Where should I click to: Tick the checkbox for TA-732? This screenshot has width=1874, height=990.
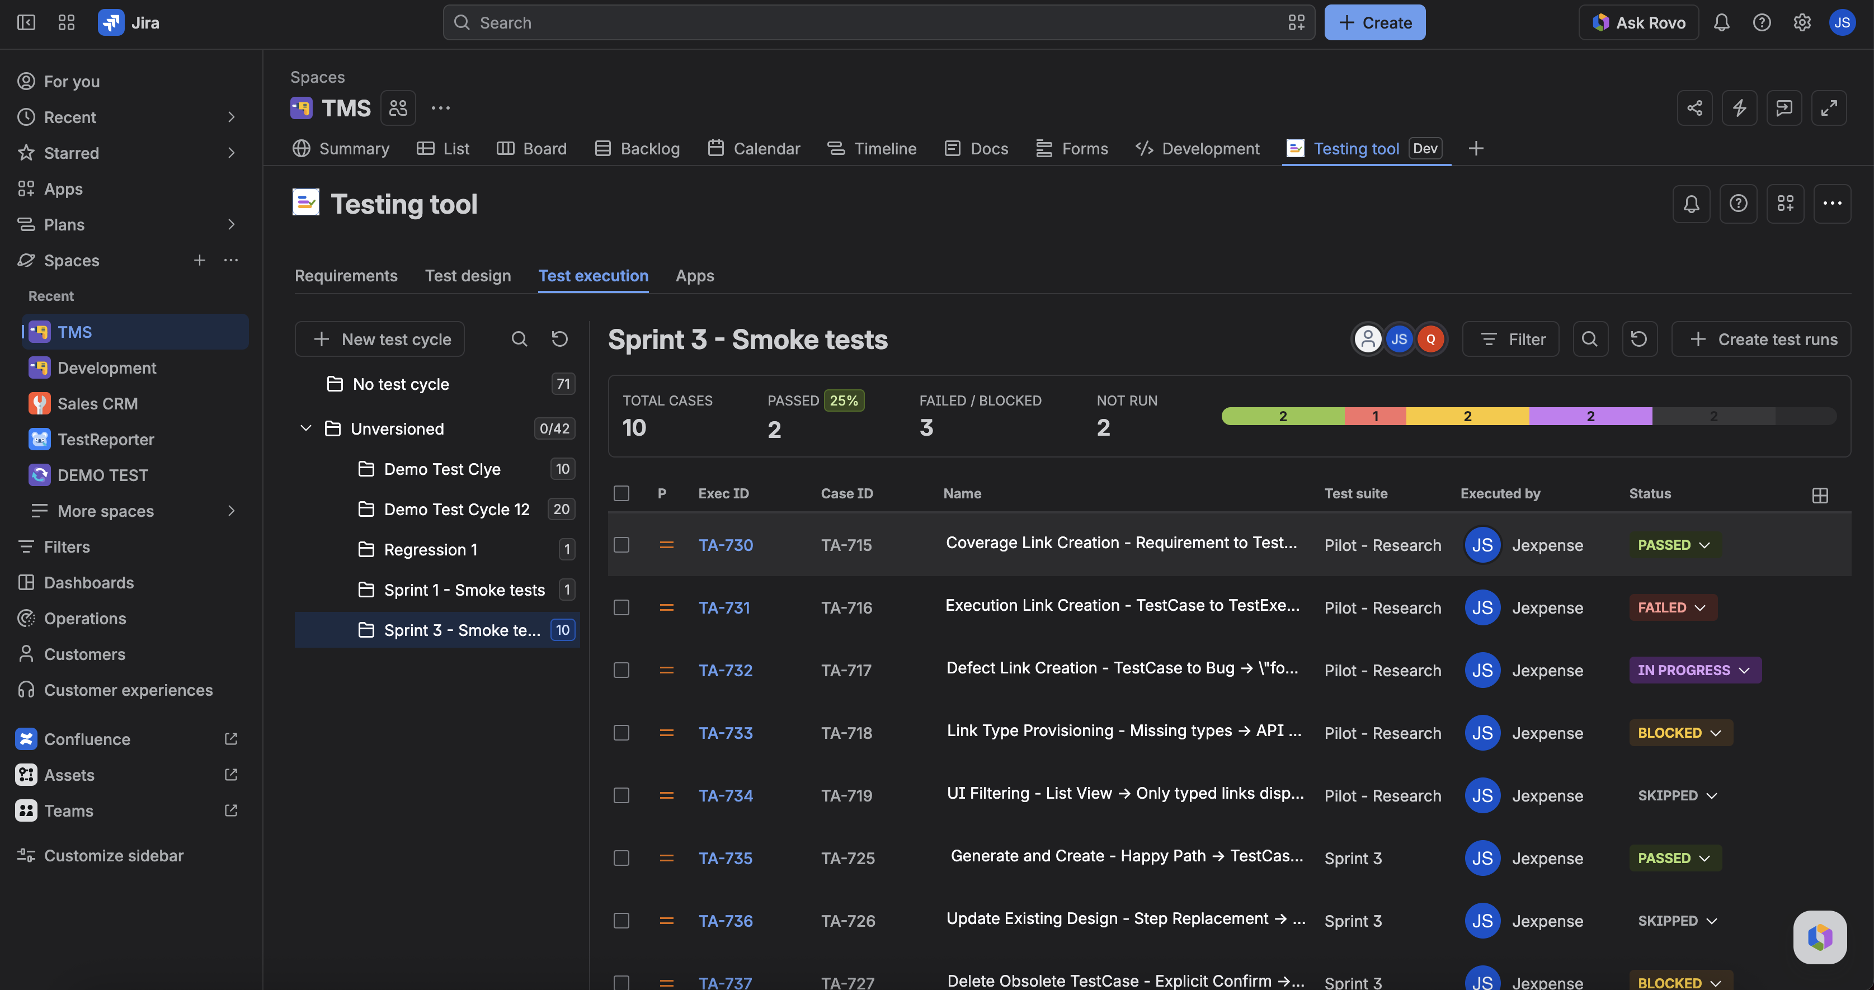click(621, 670)
